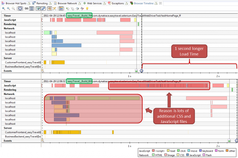Click the binoculars find icon
238x158 pixels.
27,8
